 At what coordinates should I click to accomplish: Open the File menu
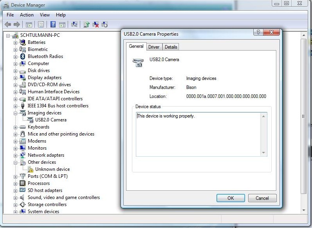coord(10,15)
